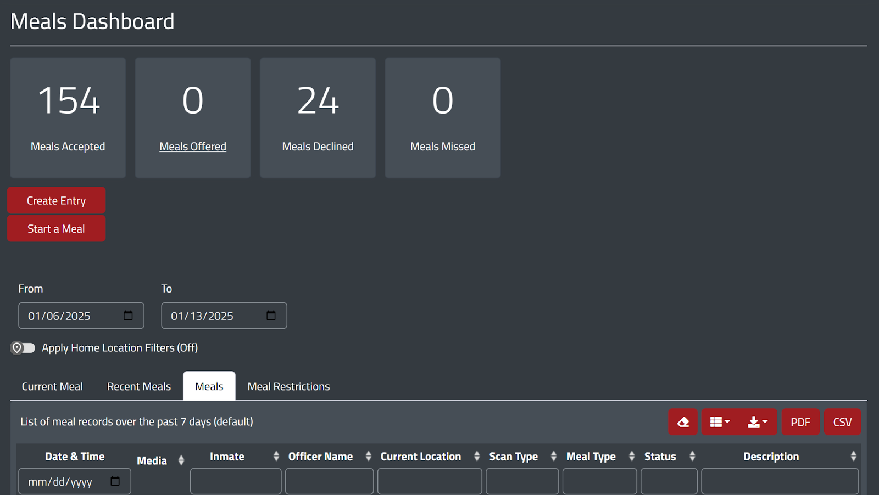Click the Create Entry button
The height and width of the screenshot is (495, 879).
(x=56, y=200)
